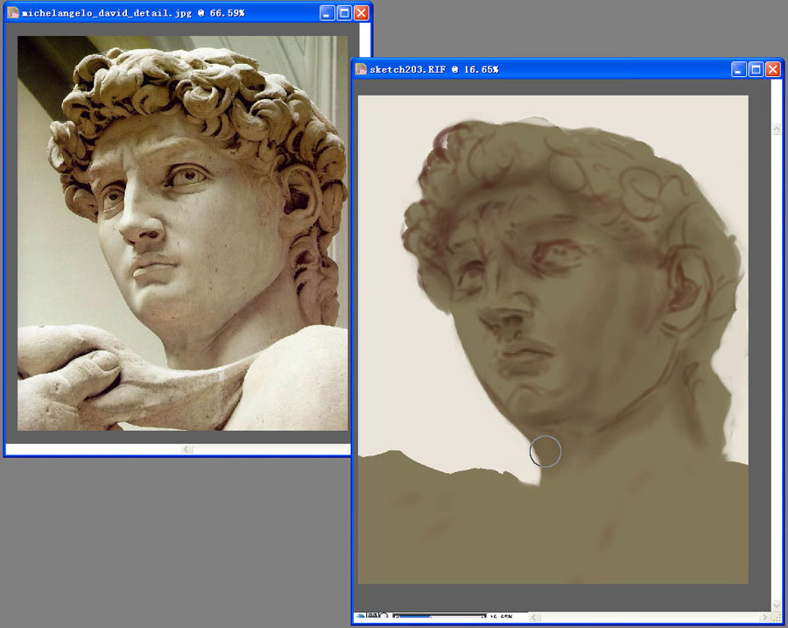Click the up scroll arrow in the sketch203.RIF window
This screenshot has width=788, height=628.
pos(777,129)
